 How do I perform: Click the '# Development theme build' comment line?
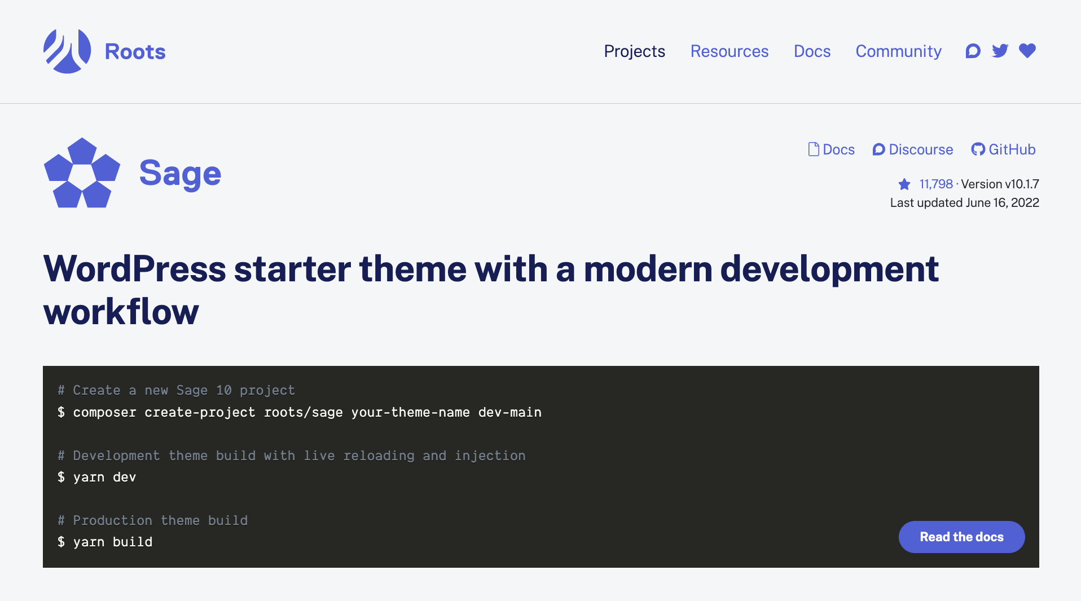(291, 456)
